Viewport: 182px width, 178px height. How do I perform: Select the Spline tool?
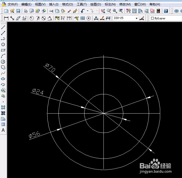[x=3, y=73]
